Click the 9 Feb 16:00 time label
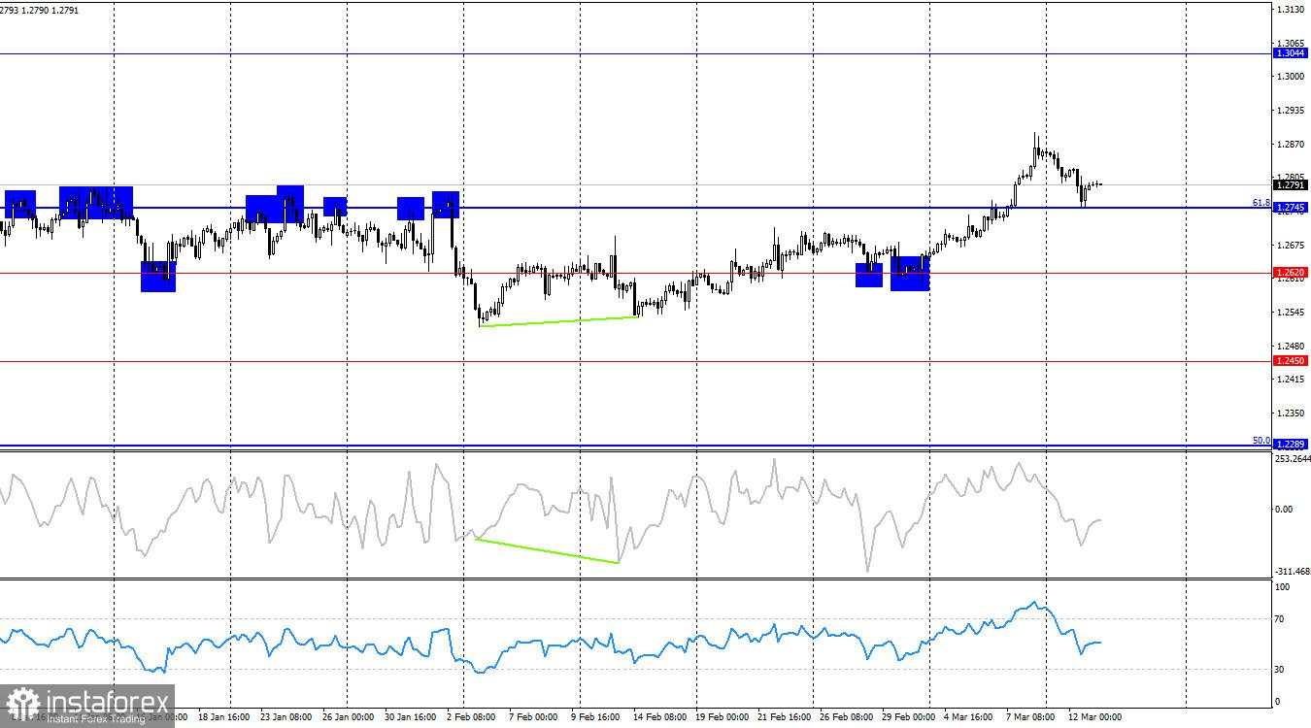Screen dimensions: 1311x728 [x=595, y=717]
